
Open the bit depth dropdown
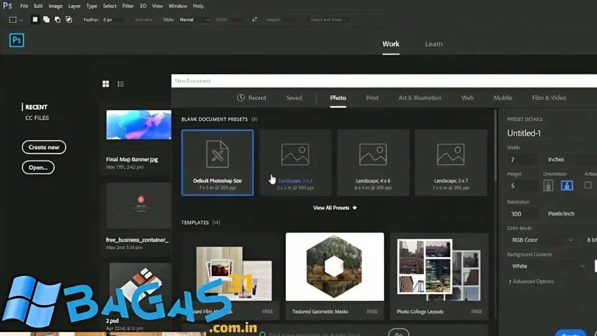pos(591,240)
